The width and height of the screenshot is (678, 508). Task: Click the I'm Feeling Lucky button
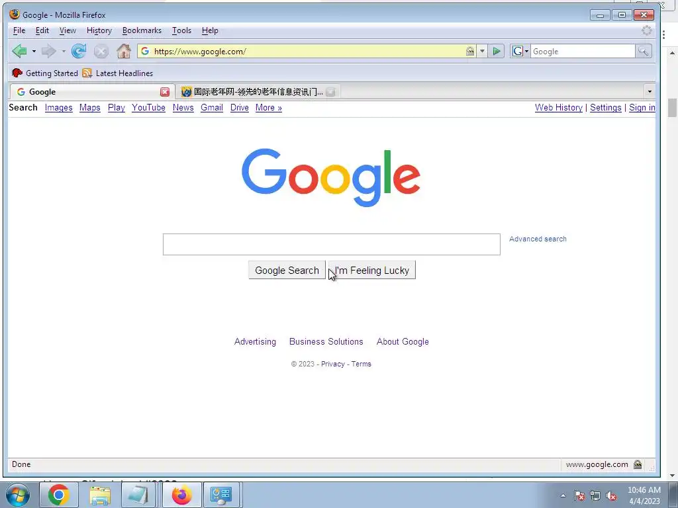tap(372, 270)
